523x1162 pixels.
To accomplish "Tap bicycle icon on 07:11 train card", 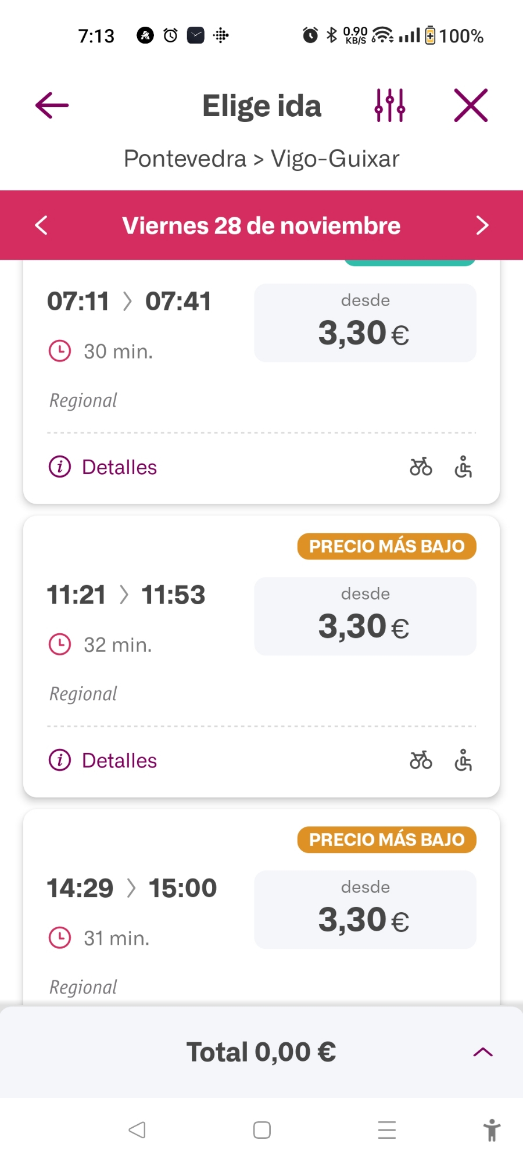I will pos(421,467).
